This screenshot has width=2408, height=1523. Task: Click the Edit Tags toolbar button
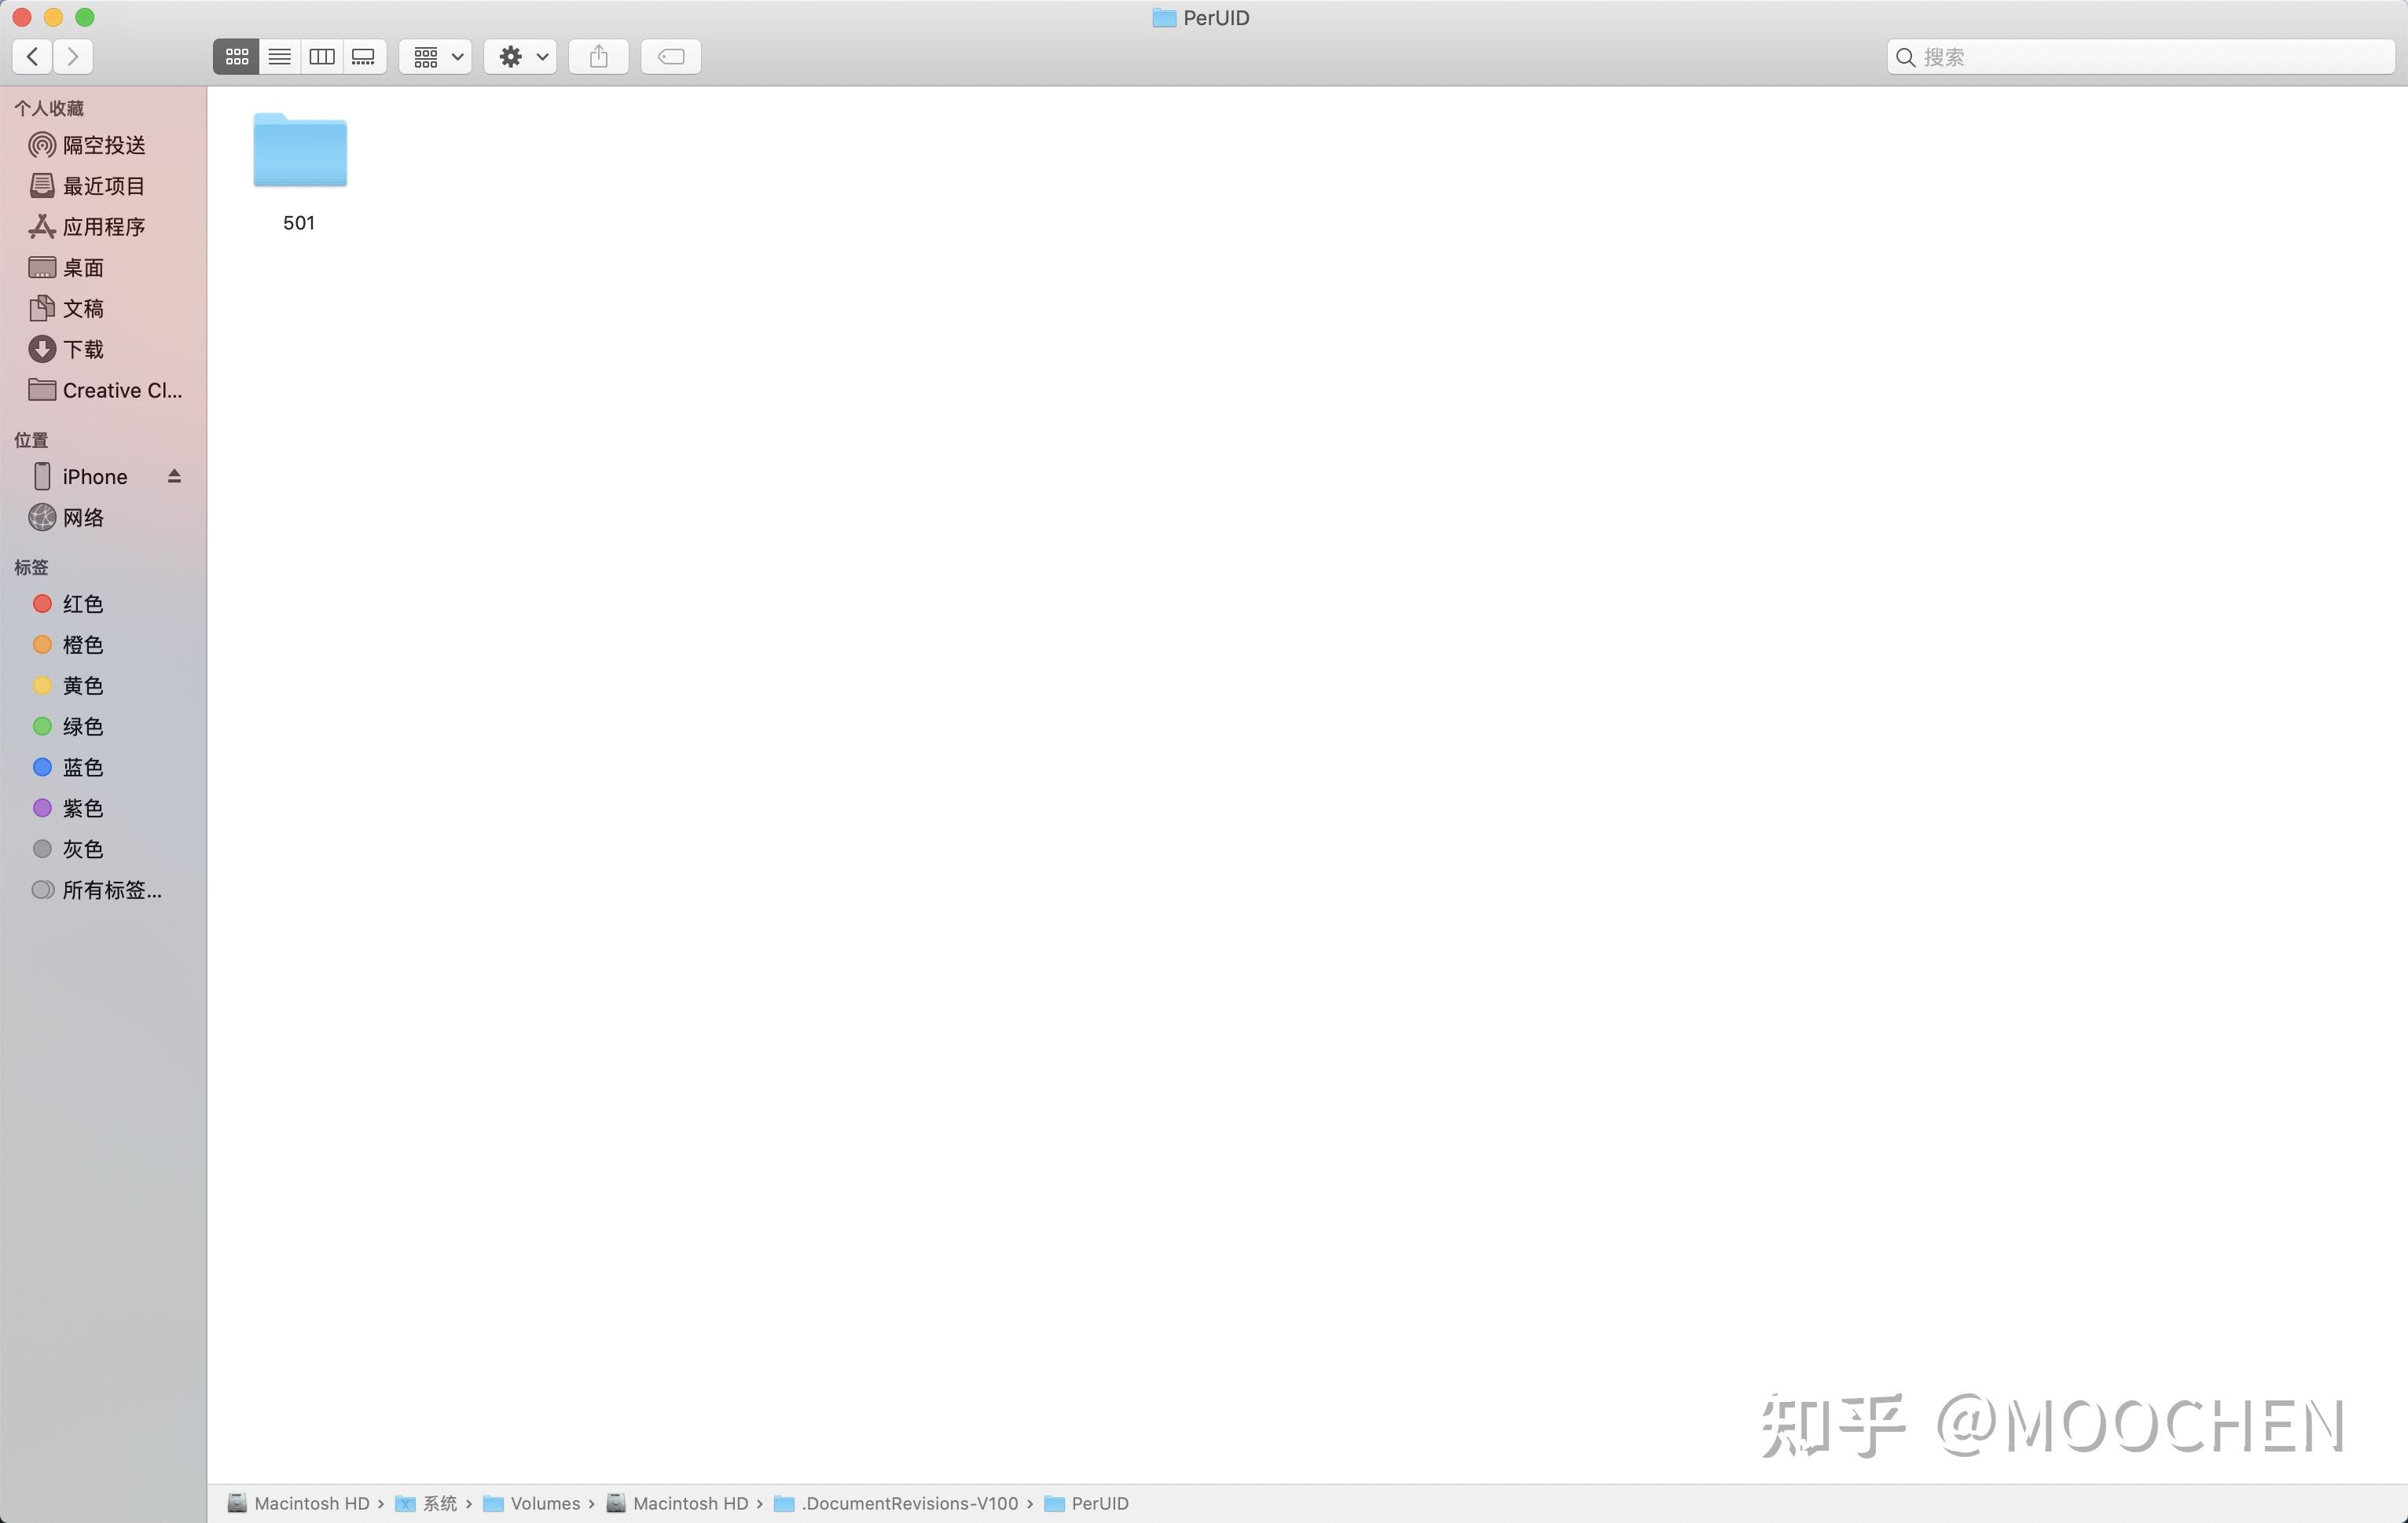point(670,57)
